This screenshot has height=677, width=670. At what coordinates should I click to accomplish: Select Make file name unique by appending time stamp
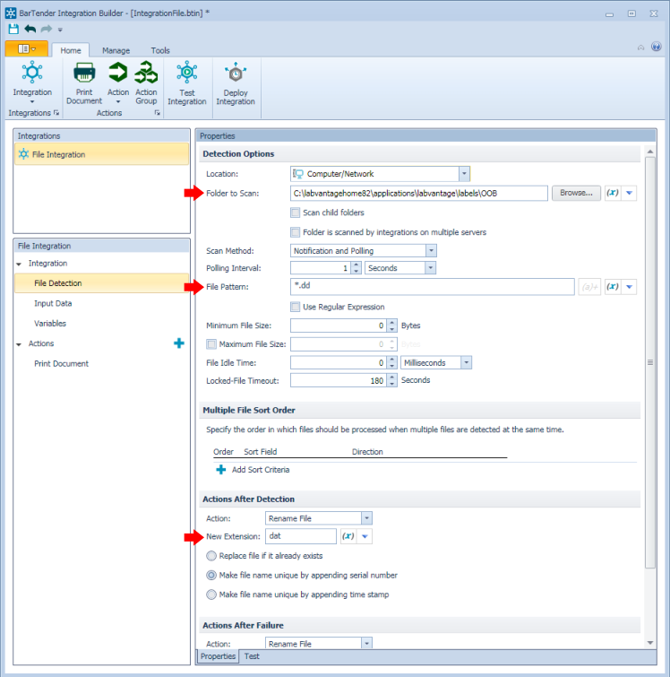(211, 595)
